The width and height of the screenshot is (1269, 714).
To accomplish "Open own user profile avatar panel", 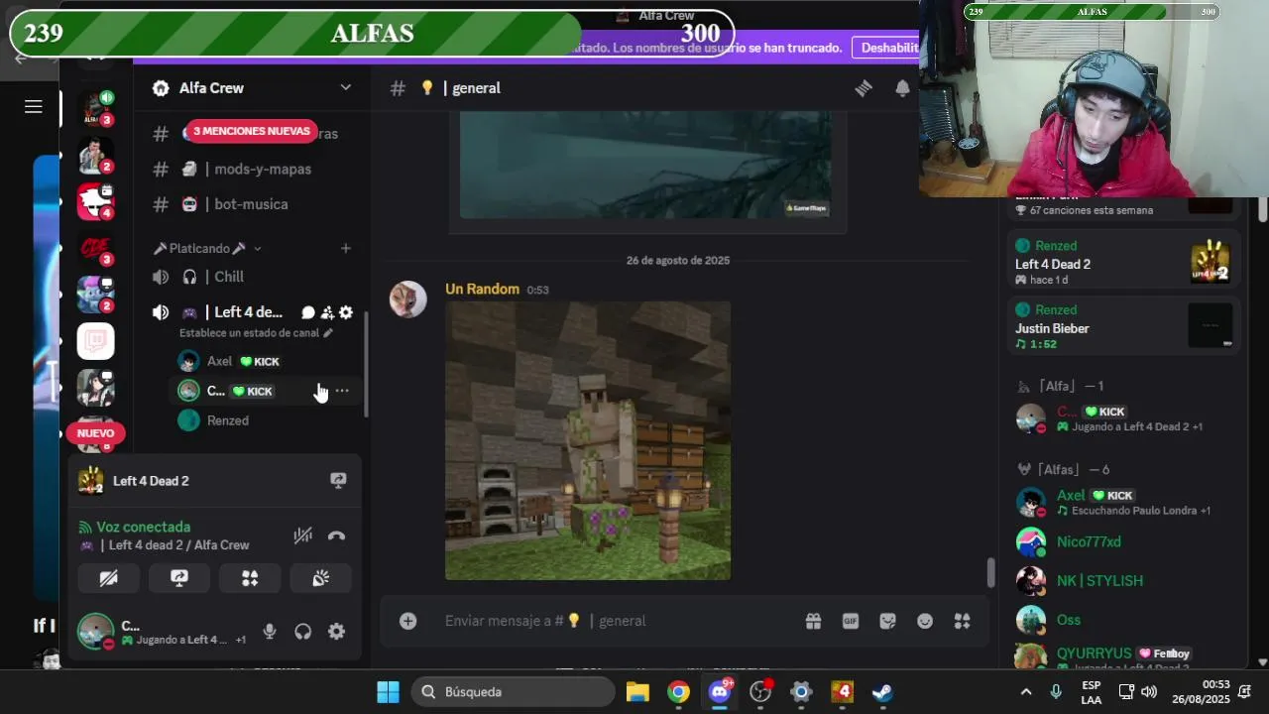I will coord(96,632).
